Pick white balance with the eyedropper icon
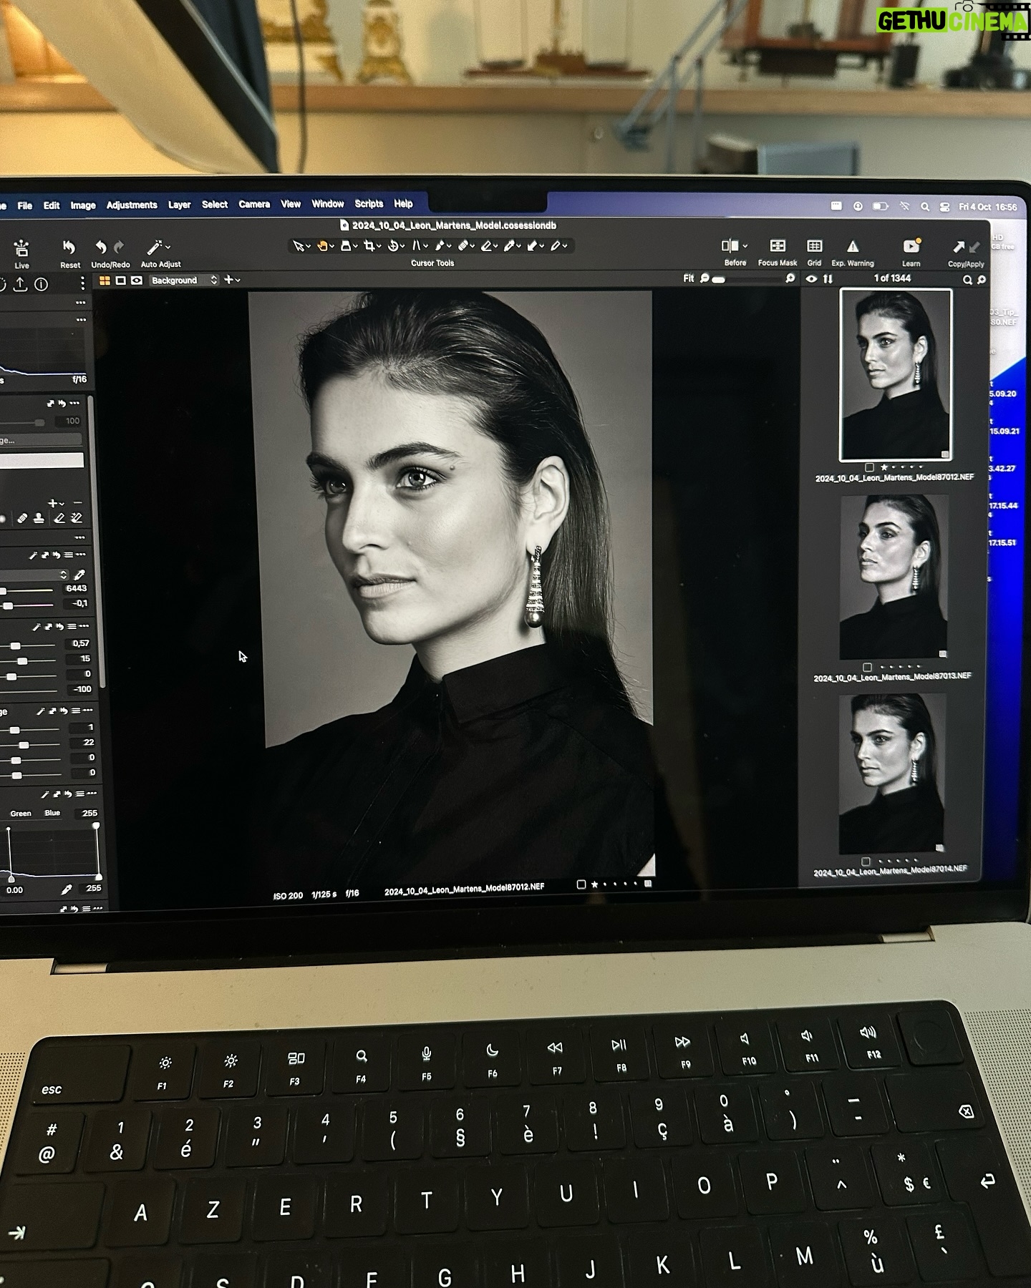The height and width of the screenshot is (1288, 1031). tap(79, 575)
